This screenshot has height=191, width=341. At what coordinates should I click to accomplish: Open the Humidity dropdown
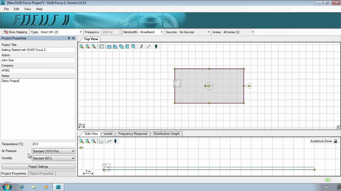click(x=53, y=158)
